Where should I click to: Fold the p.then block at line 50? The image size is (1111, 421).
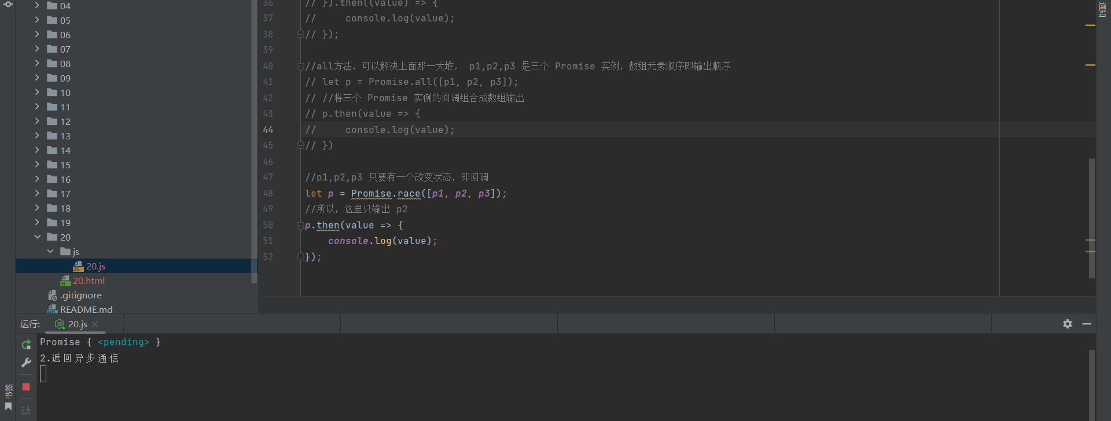(300, 226)
